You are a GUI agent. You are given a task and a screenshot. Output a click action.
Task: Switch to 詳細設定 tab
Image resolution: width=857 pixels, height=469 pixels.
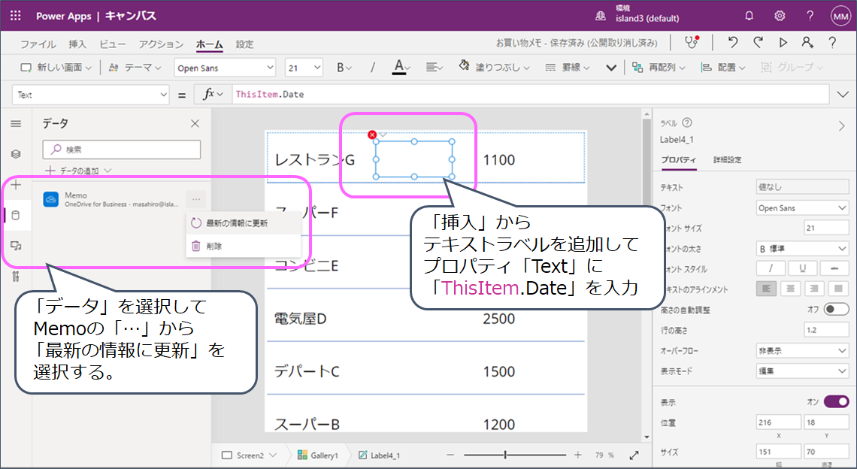click(x=728, y=159)
